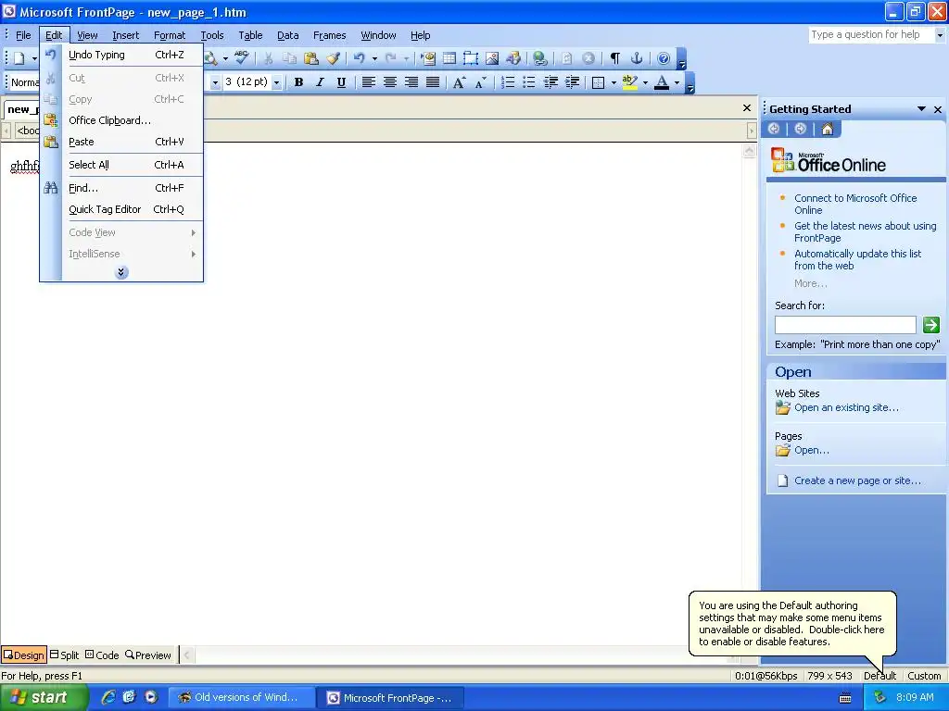Screen dimensions: 949x711
Task: Expand the Edit menu's hidden items chevron
Action: click(x=121, y=273)
